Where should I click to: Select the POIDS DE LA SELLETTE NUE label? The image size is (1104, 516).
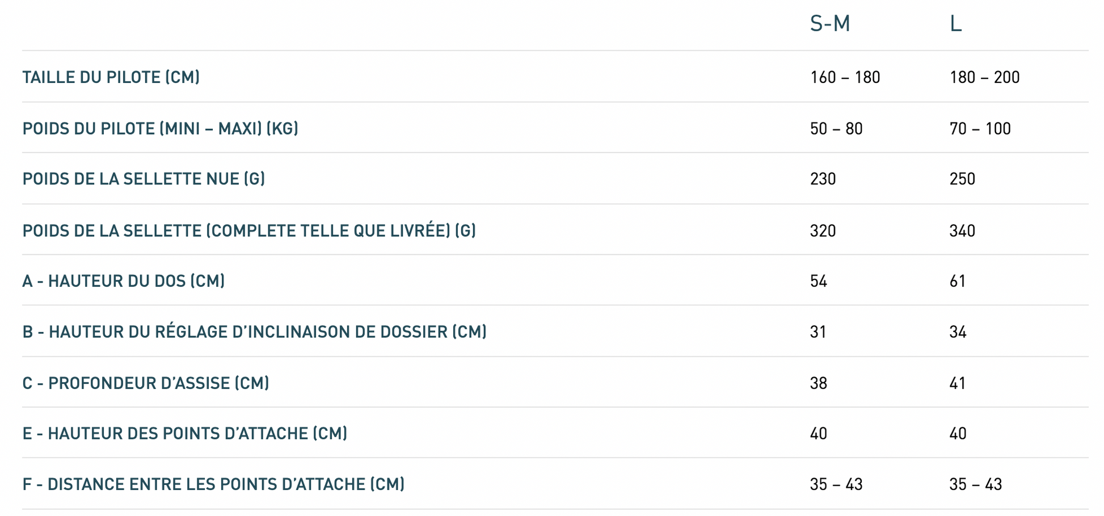pos(144,179)
